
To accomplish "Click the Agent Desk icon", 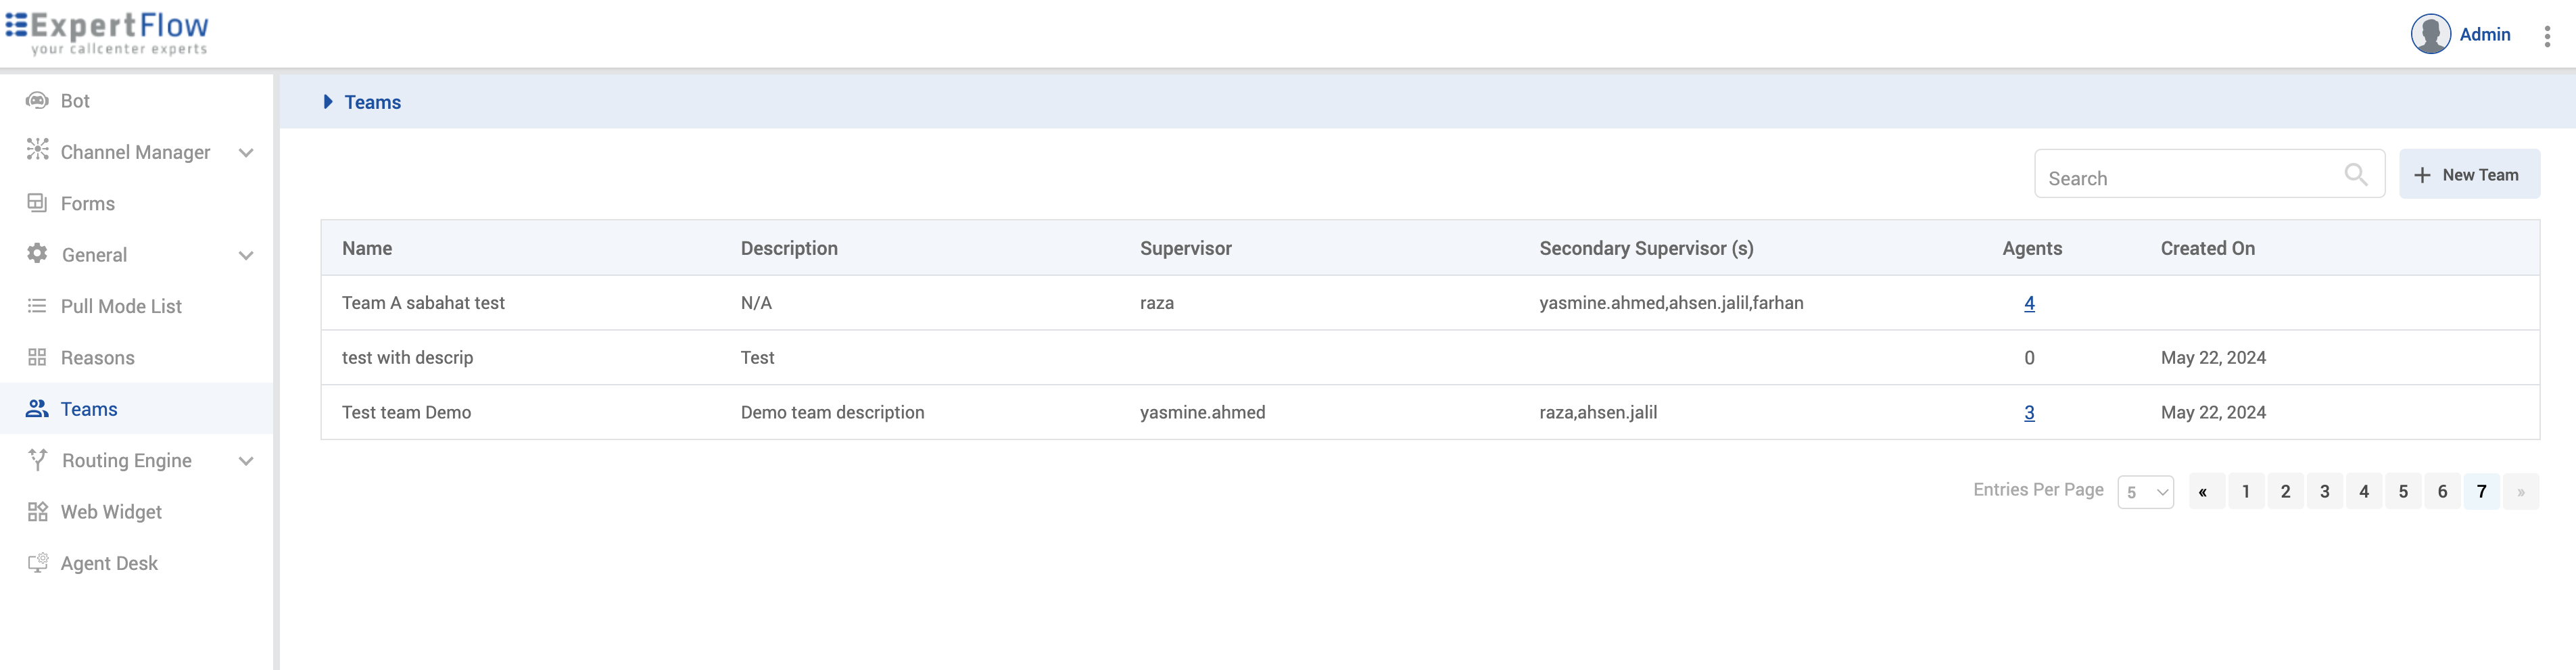I will (x=37, y=563).
